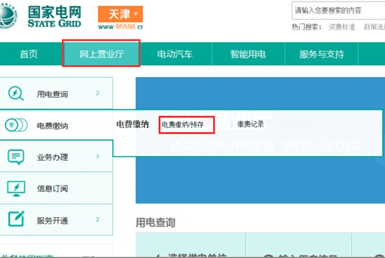This screenshot has height=258, width=385.
Task: Expand the 用电查询 chevron arrow
Action: tap(98, 93)
